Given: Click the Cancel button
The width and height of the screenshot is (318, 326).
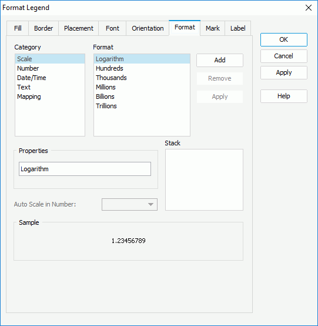Looking at the screenshot, I should pos(284,56).
